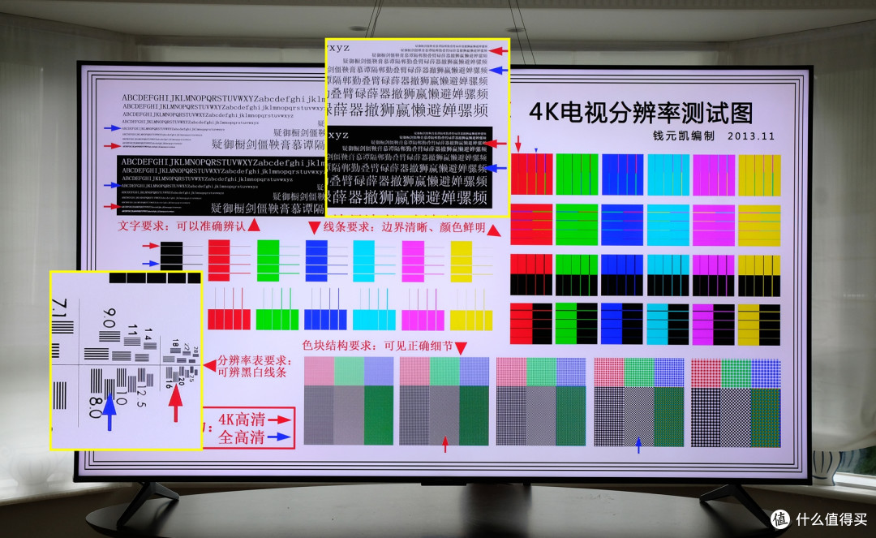
Task: Click the small blue square in the middle line-test row
Action: (x=316, y=260)
